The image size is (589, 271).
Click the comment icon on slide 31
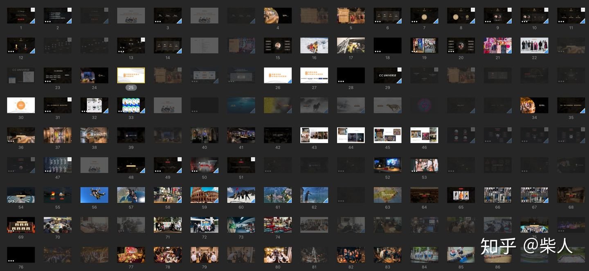70,100
